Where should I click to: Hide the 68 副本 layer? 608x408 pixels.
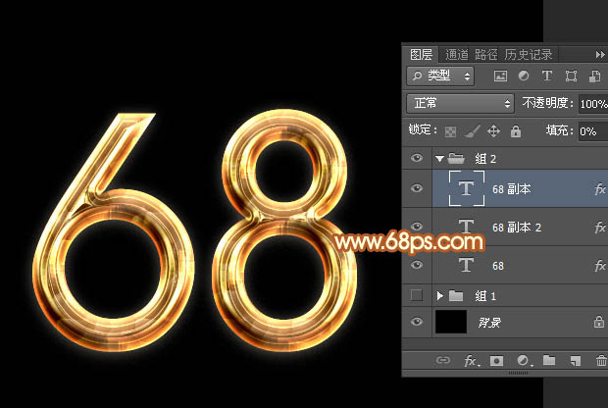(x=418, y=188)
